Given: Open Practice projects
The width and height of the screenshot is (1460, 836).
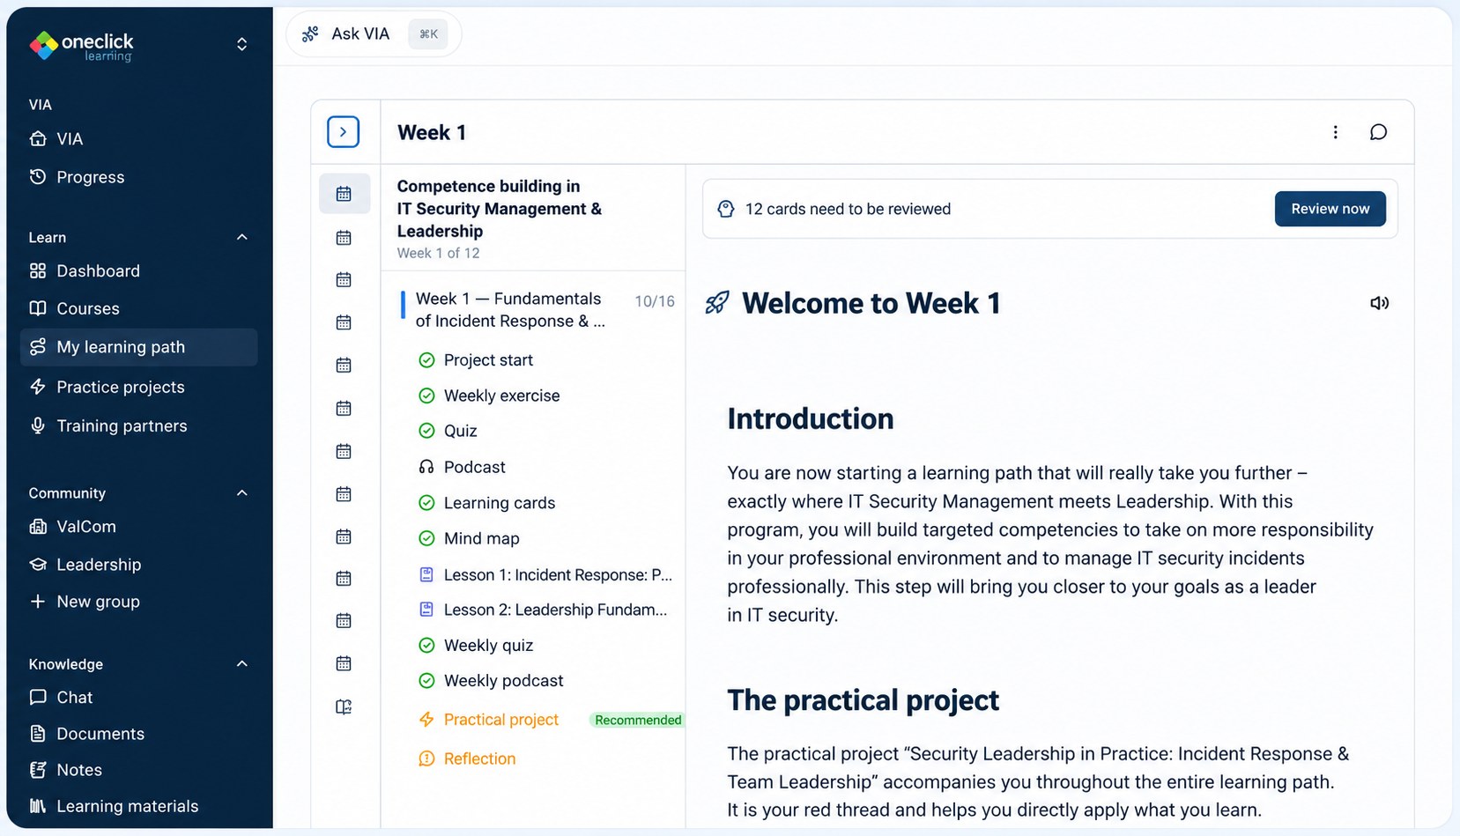Looking at the screenshot, I should [138, 388].
